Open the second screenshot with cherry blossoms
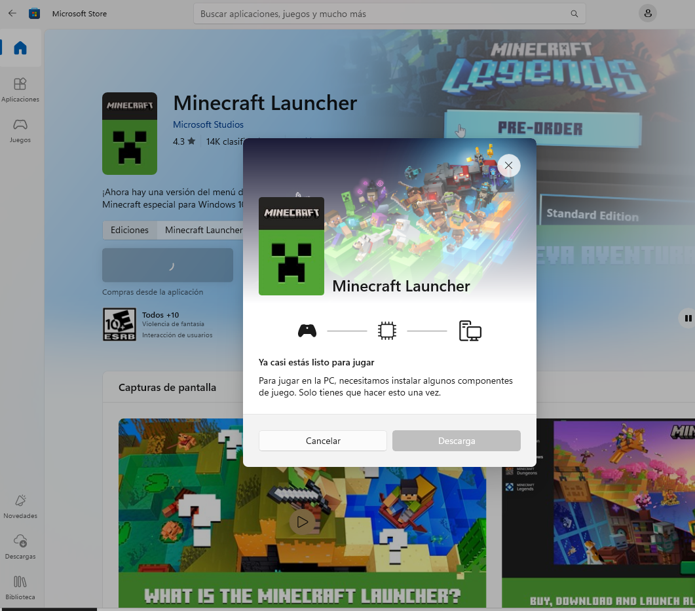695x611 pixels. coord(598,513)
